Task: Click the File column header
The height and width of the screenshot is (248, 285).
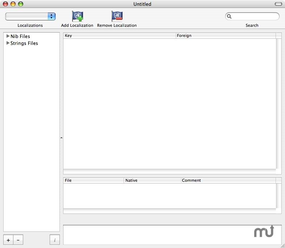Action: (x=93, y=180)
